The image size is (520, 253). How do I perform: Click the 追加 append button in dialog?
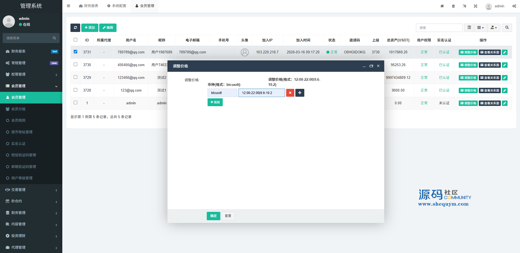tap(215, 102)
